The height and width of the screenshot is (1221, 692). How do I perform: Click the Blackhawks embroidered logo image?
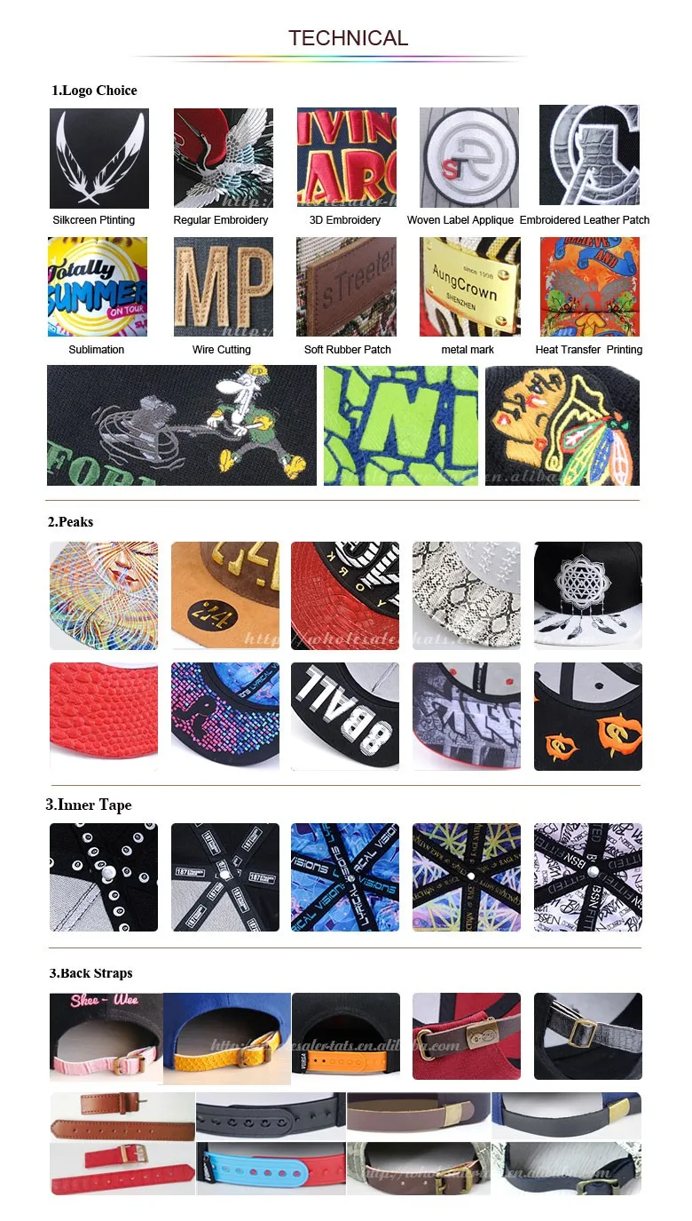pyautogui.click(x=562, y=425)
